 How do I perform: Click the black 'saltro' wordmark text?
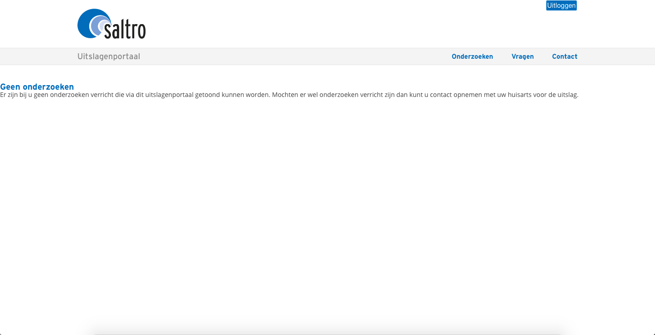tap(125, 30)
